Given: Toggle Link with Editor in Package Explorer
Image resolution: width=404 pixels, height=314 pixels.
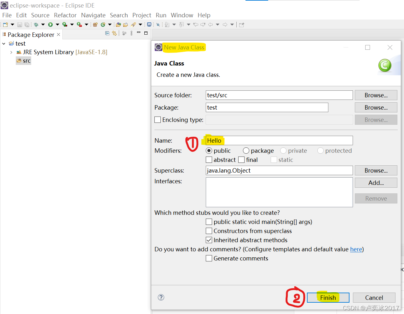Looking at the screenshot, I should 114,33.
